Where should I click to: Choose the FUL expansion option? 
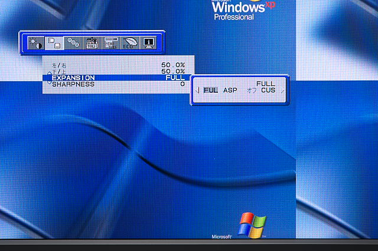(x=211, y=90)
